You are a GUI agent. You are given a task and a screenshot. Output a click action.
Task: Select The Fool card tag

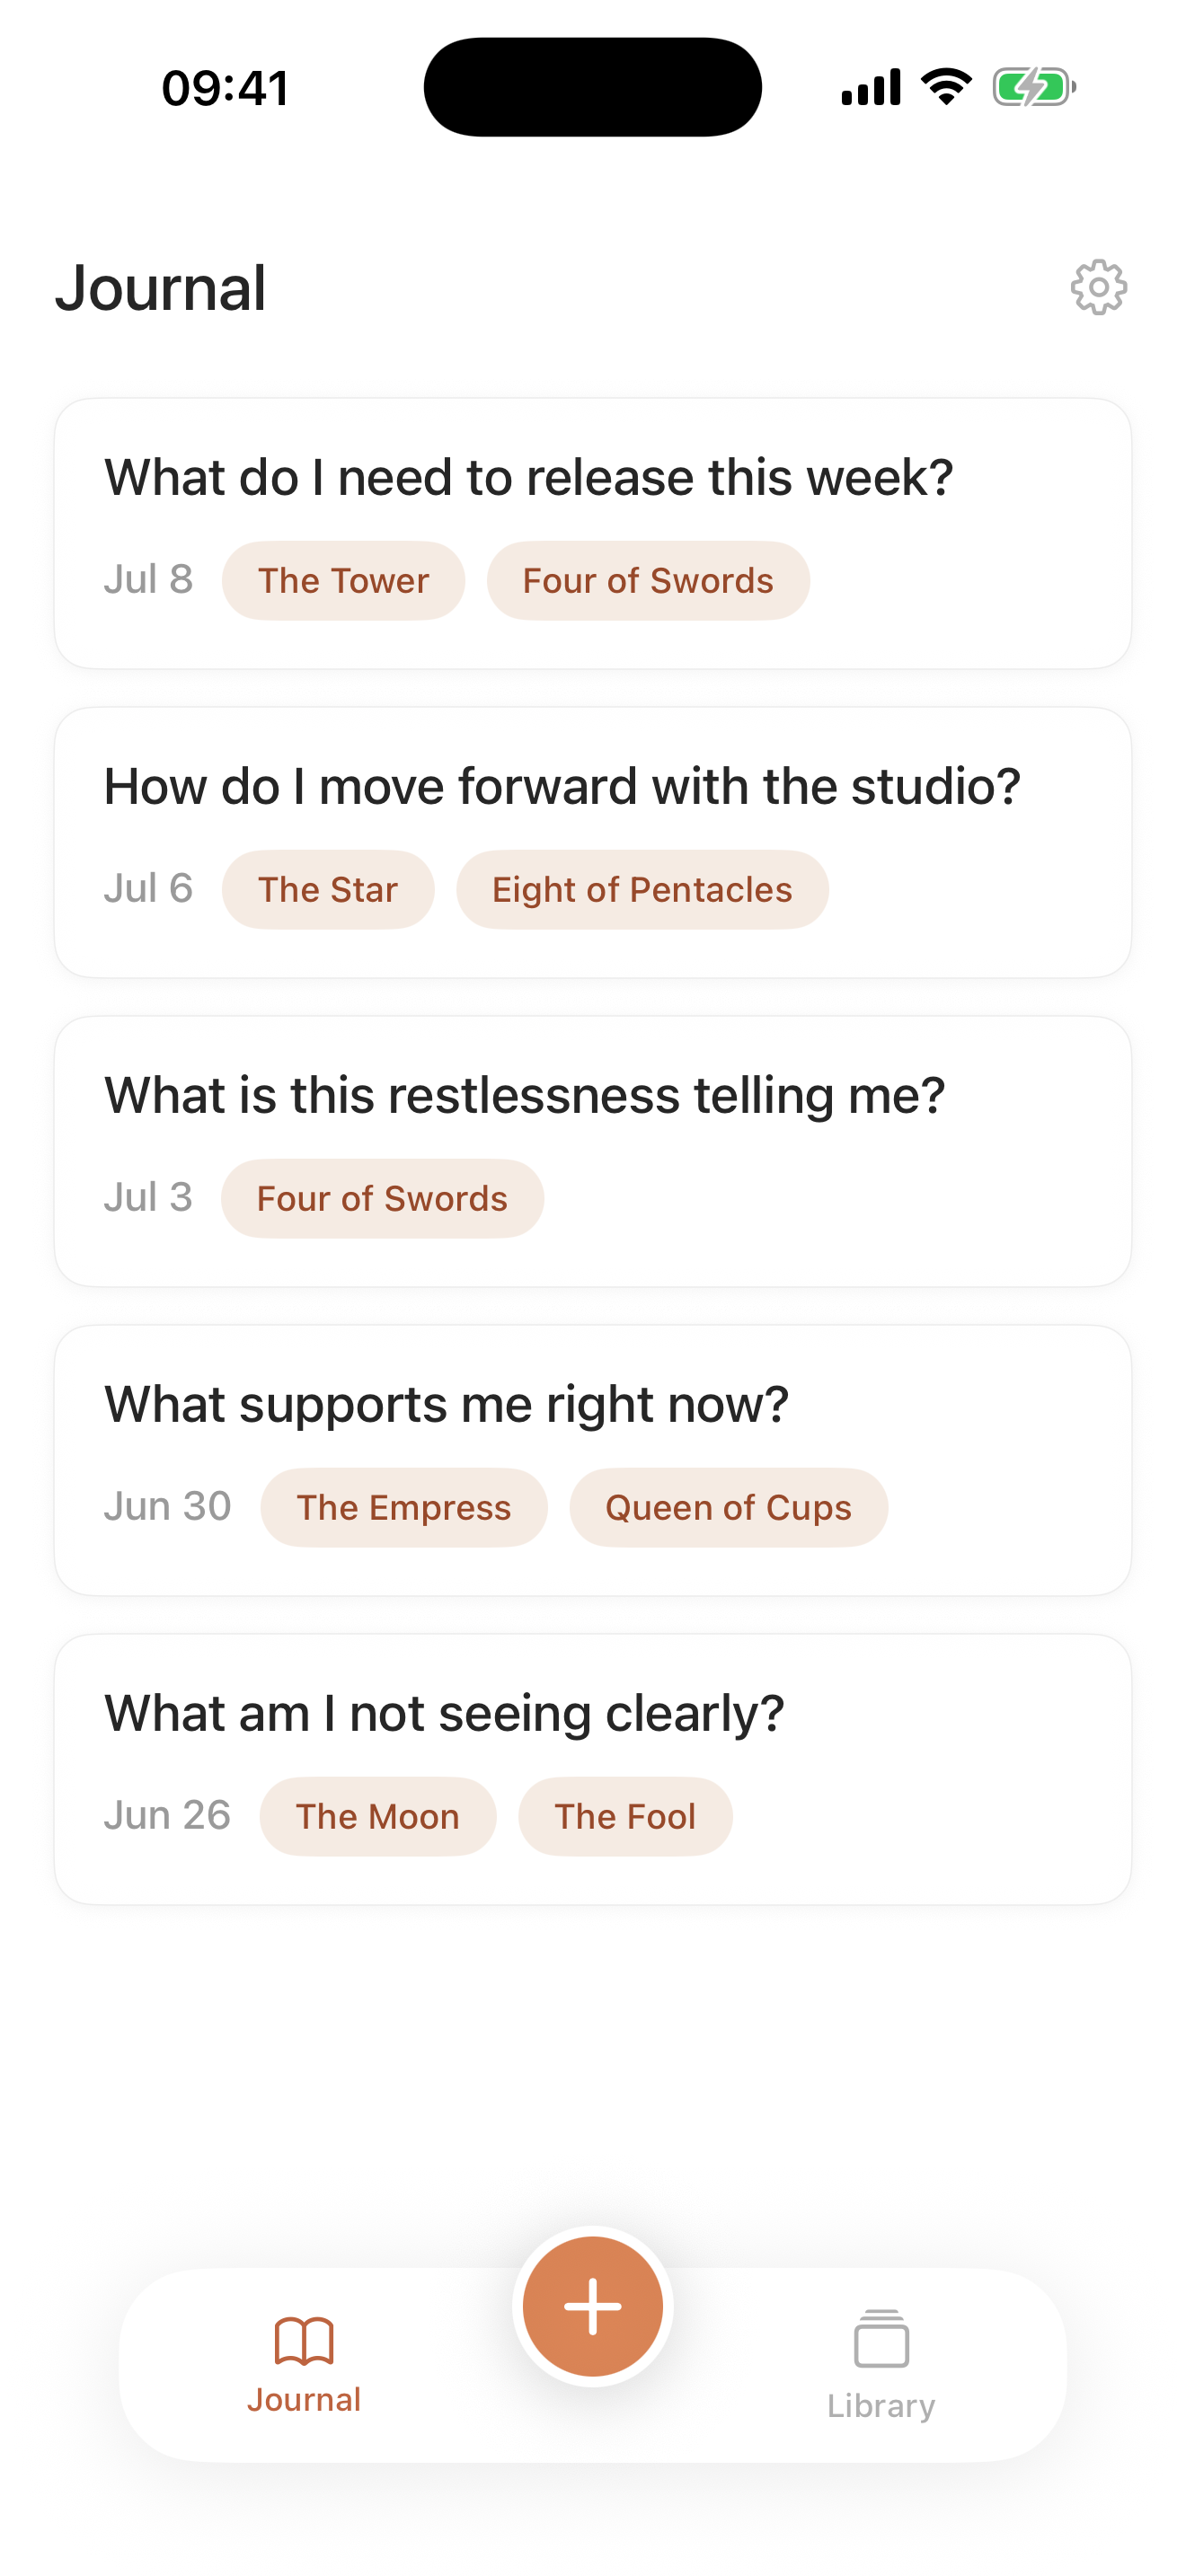[x=625, y=1817]
